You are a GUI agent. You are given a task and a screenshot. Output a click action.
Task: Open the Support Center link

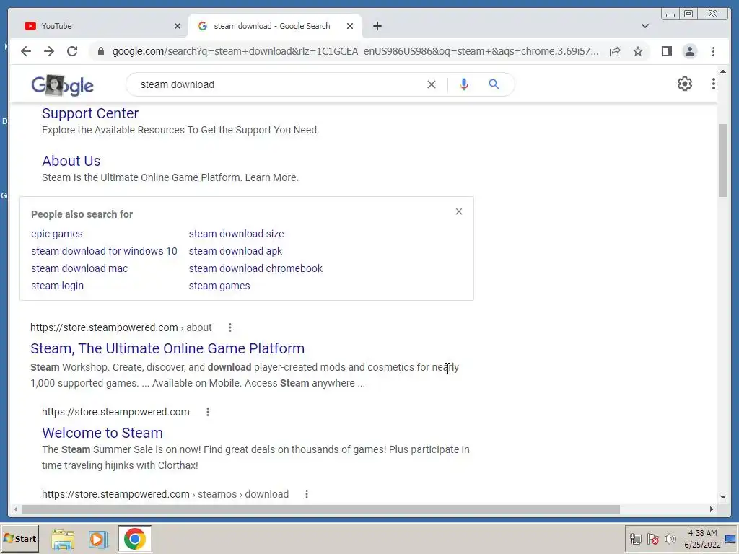(x=90, y=113)
